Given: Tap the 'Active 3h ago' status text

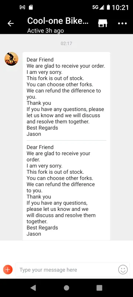Looking at the screenshot, I should pos(45,31).
